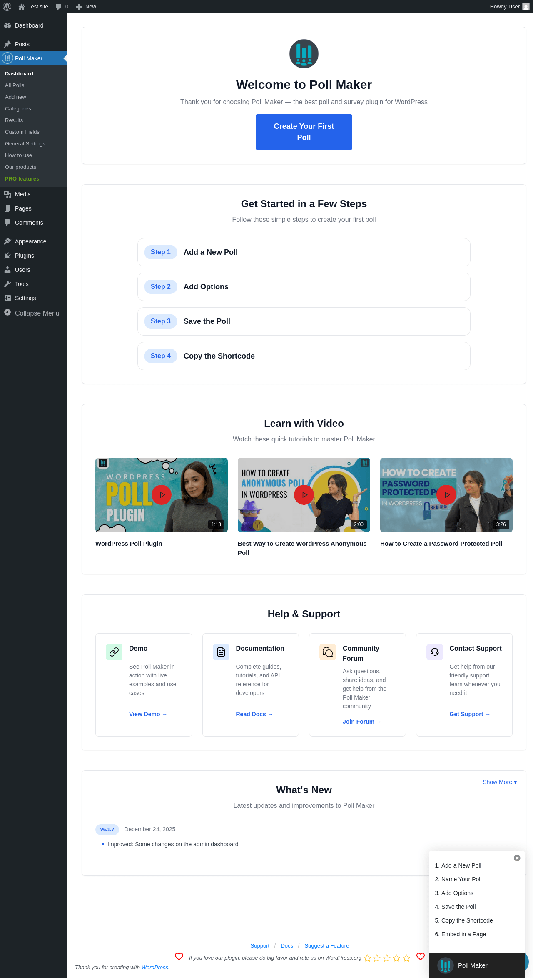Click the v6.1.7 version badge

107,830
